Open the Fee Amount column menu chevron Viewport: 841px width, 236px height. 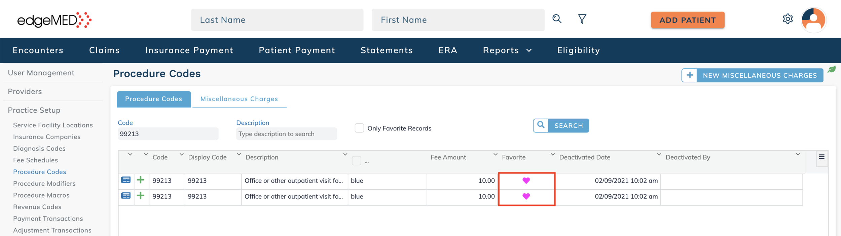(495, 154)
